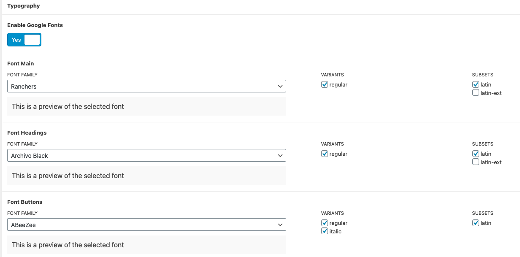The width and height of the screenshot is (520, 257).
Task: Uncheck latin subset for Font Buttons
Action: coord(476,223)
